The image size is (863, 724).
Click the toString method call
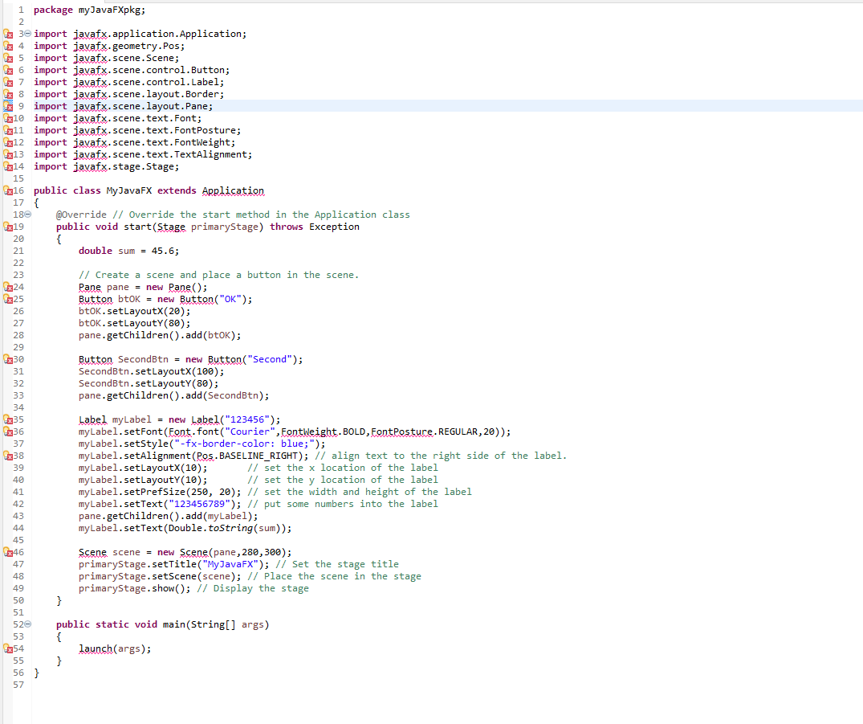(230, 529)
